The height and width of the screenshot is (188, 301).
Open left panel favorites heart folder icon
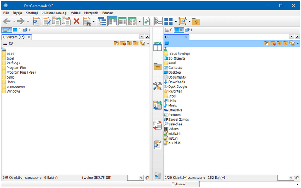123,44
